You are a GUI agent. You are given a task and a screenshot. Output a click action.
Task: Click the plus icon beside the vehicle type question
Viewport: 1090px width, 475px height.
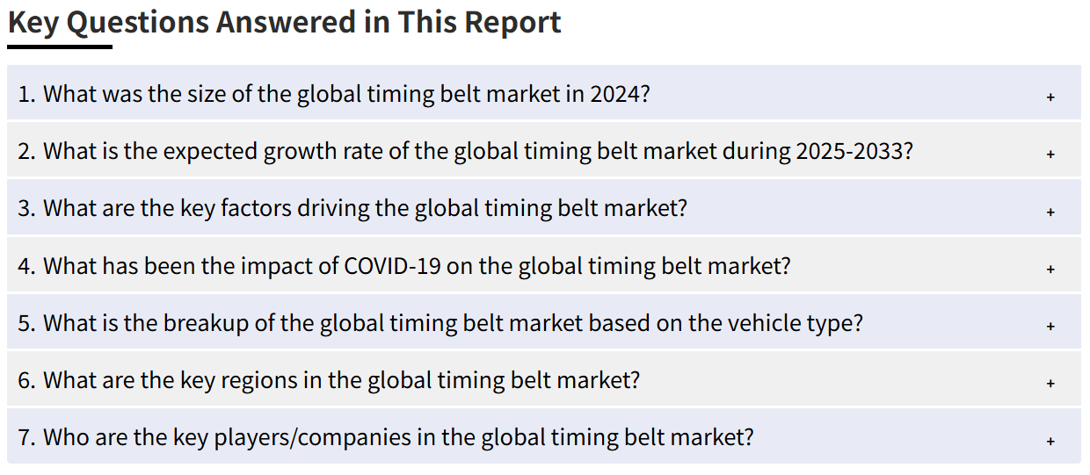tap(1050, 326)
